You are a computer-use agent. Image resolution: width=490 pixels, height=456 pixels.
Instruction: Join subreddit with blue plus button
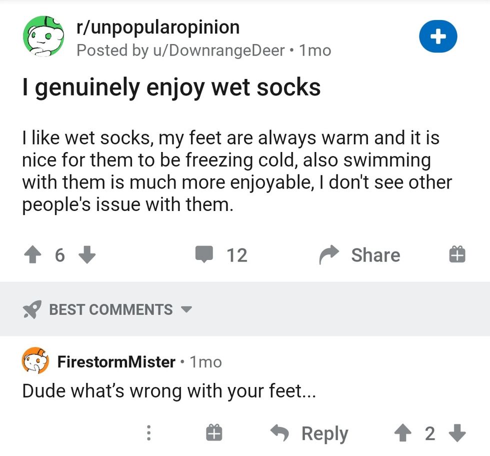(x=438, y=37)
